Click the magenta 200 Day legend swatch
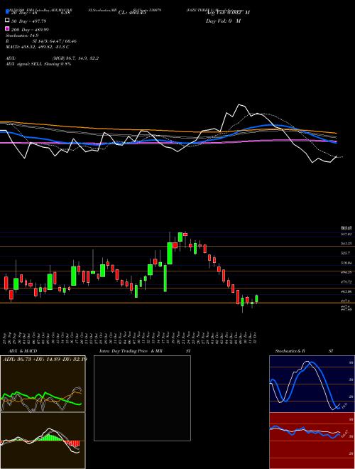The height and width of the screenshot is (469, 355). click(7, 29)
